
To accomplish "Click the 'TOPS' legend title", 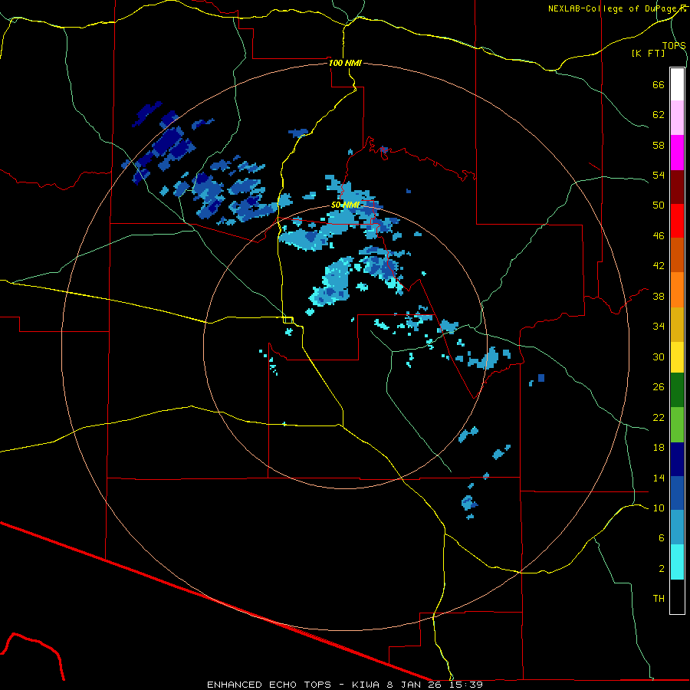I will coord(674,45).
